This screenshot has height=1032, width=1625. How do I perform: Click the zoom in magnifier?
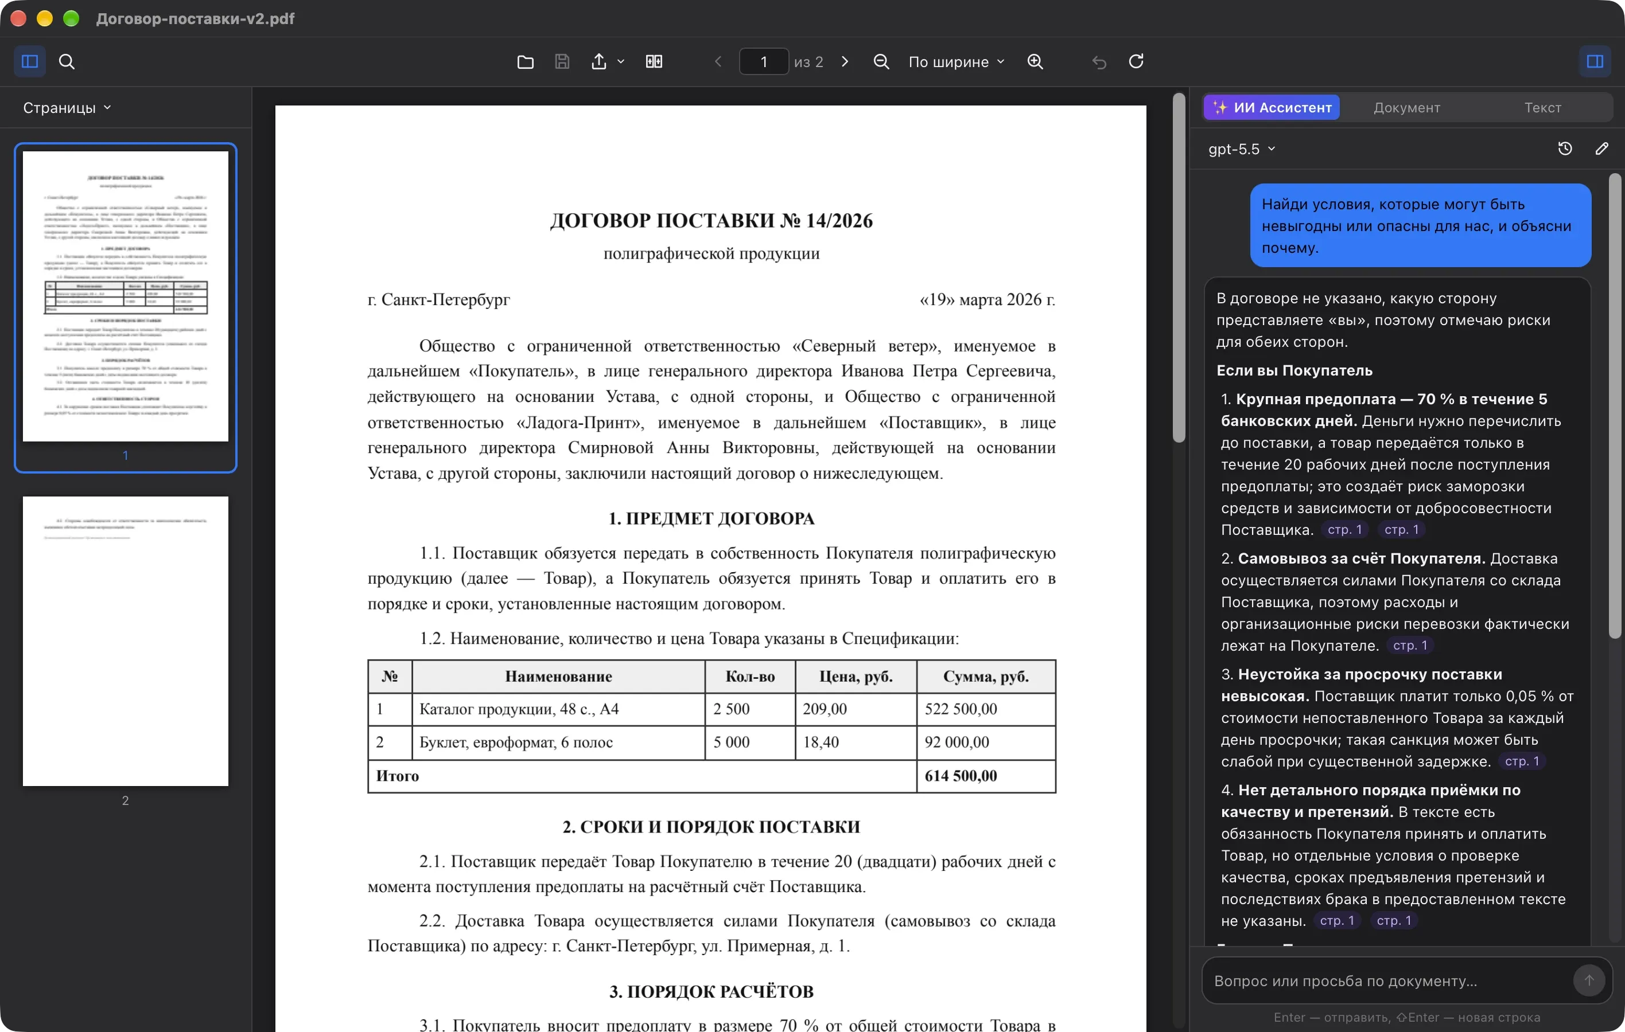click(x=1035, y=61)
